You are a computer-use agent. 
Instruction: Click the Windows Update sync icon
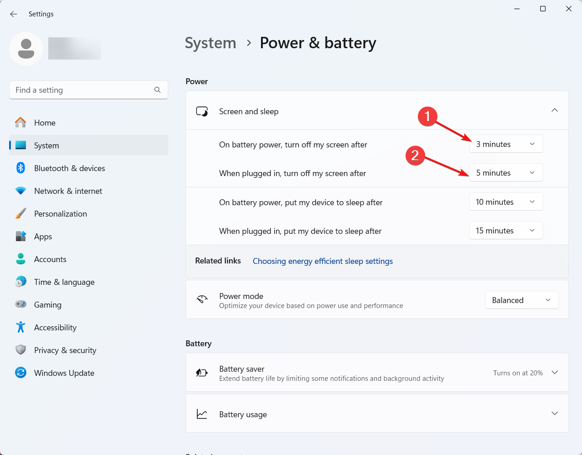coord(20,373)
